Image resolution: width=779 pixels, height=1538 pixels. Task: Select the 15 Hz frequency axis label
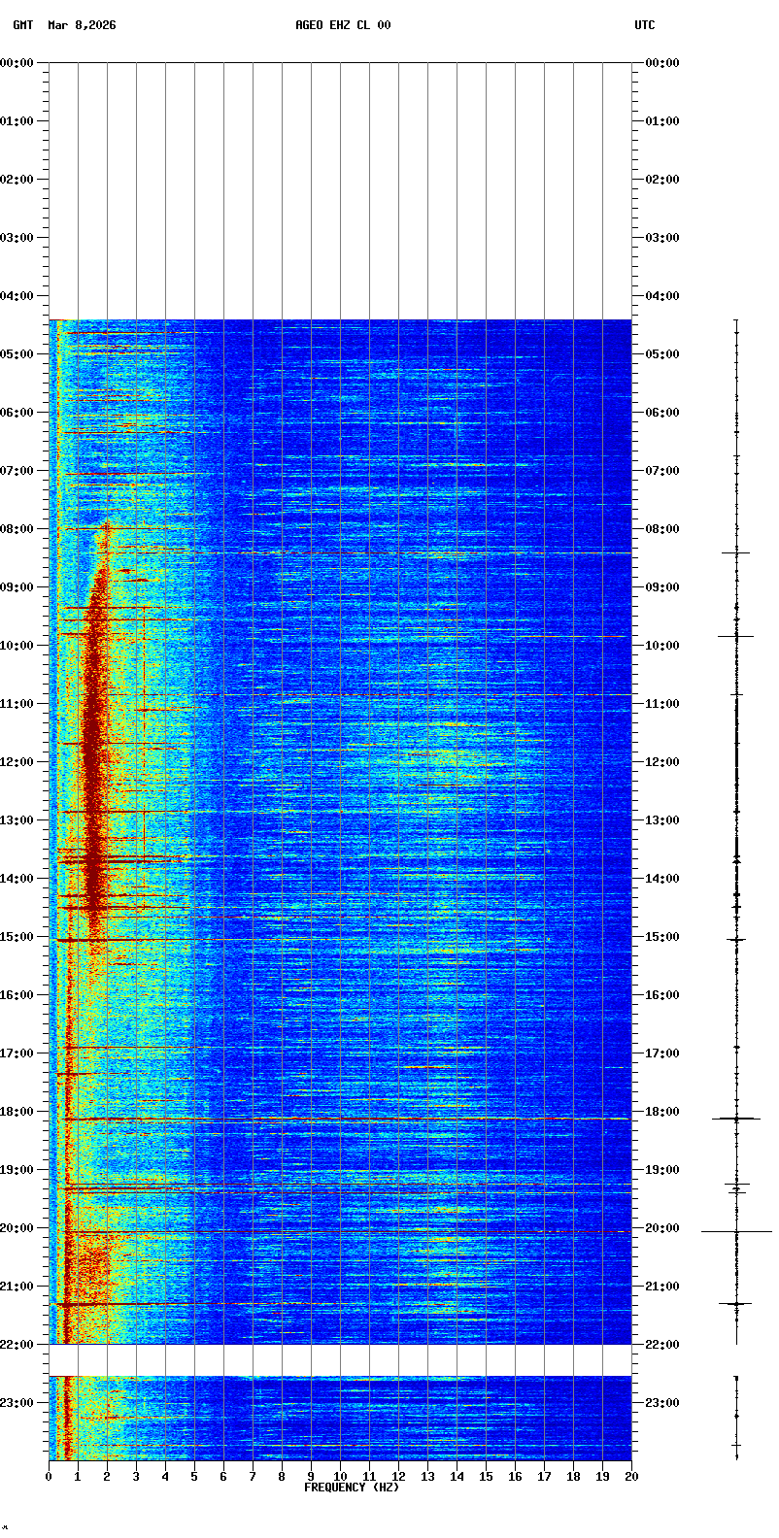click(486, 1477)
